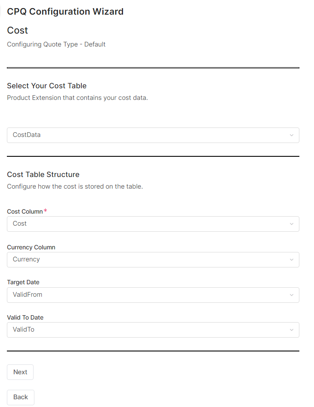The height and width of the screenshot is (407, 314).
Task: Click the Valid To Date label
Action: pos(25,317)
